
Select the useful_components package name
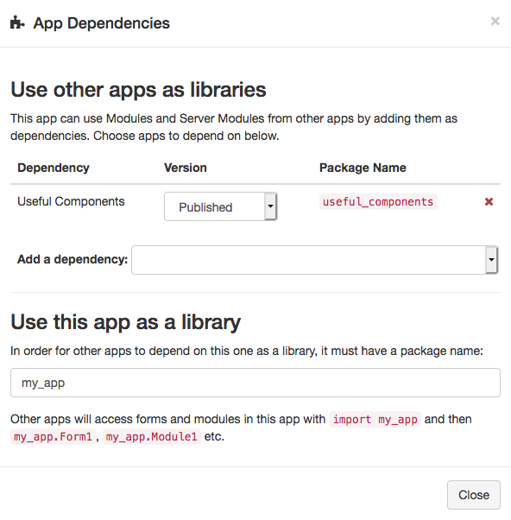coord(378,201)
